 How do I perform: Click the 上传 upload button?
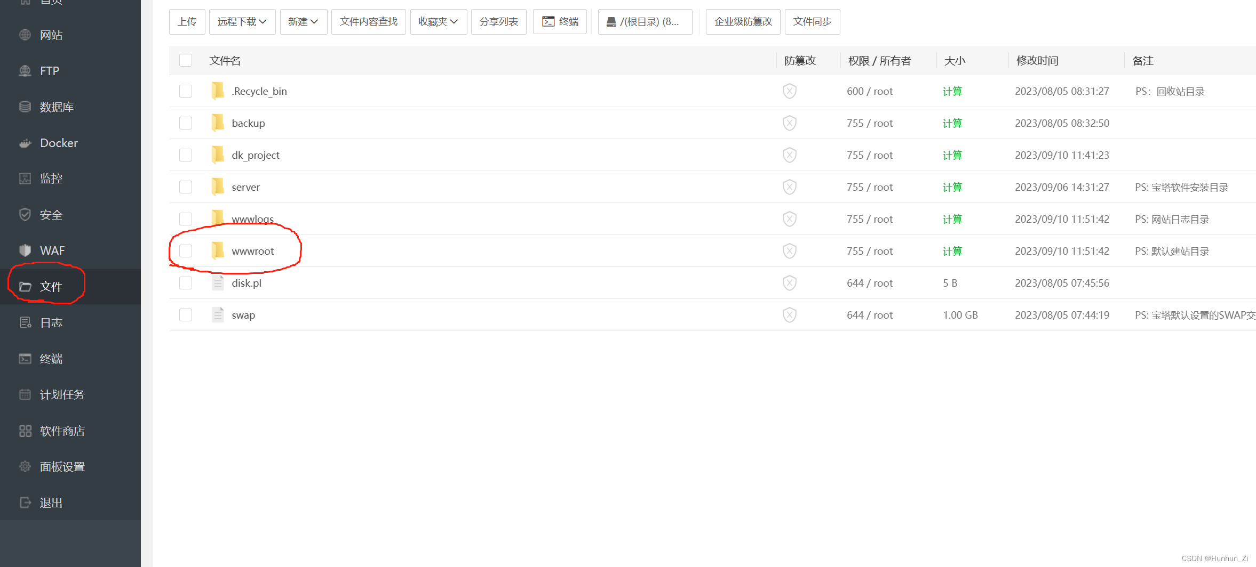187,21
